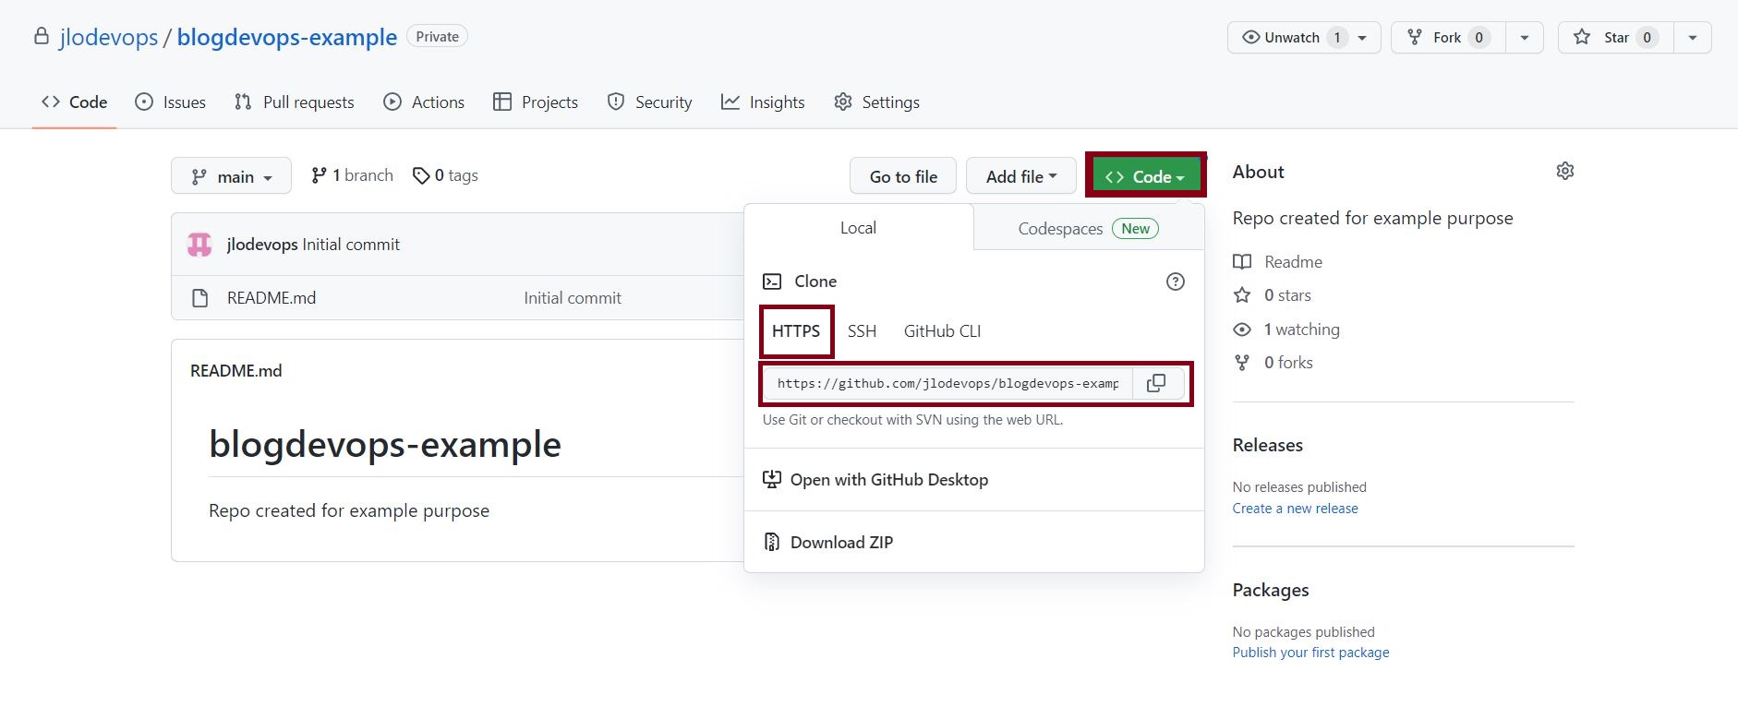Screen dimensions: 1738x707
Task: Click the star icon beside 0 stars
Action: pos(1242,295)
